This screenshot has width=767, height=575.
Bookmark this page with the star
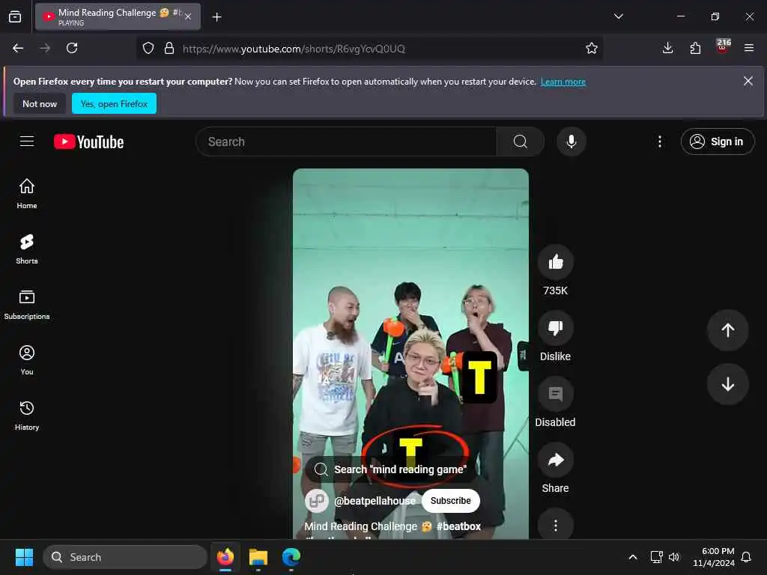pos(592,48)
